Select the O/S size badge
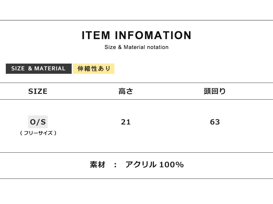Viewport: 273px width, 204px height. pos(38,122)
